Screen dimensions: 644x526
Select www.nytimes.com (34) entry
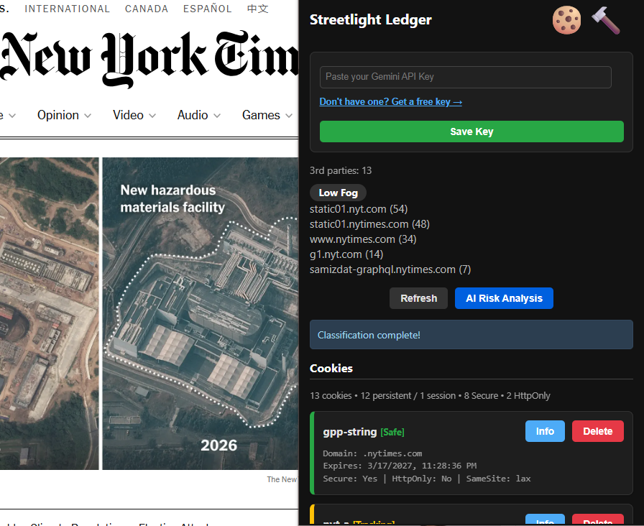pyautogui.click(x=363, y=239)
